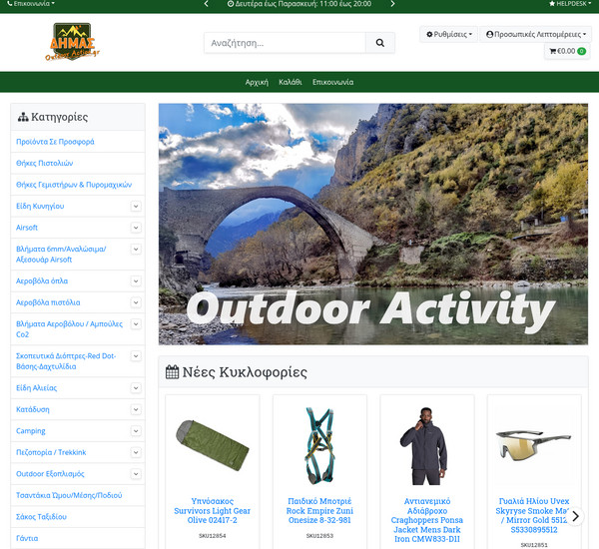This screenshot has height=549, width=599.
Task: Open Υπνόσακος Survivors Light Gear Olive link
Action: click(213, 510)
